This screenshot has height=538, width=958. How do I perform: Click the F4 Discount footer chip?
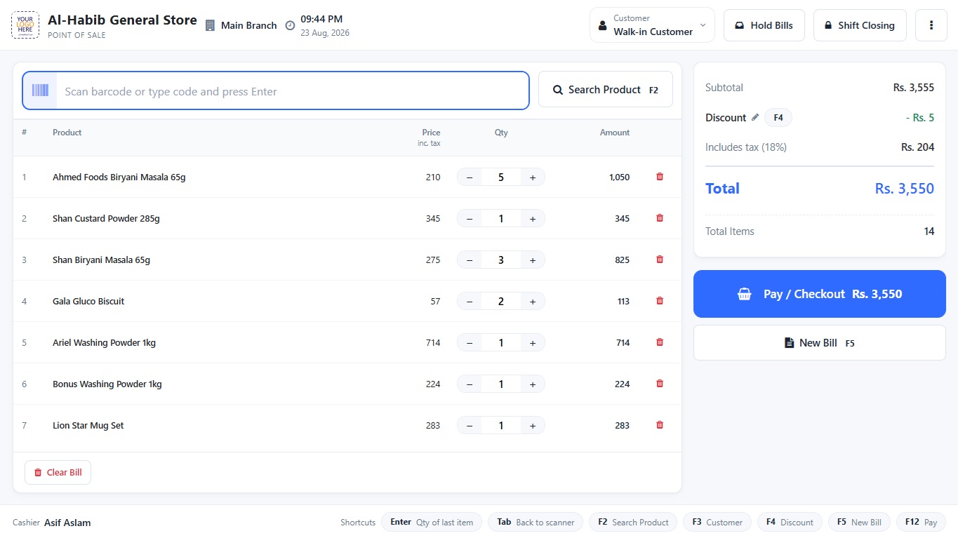(x=790, y=522)
